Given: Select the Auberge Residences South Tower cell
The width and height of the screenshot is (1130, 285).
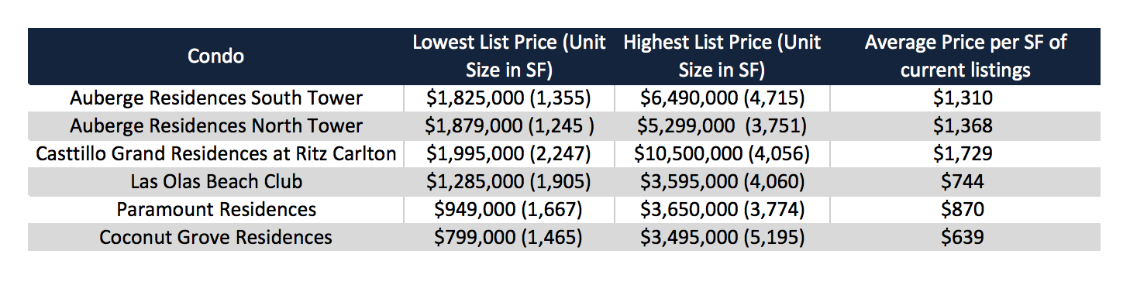Looking at the screenshot, I should pos(216,98).
